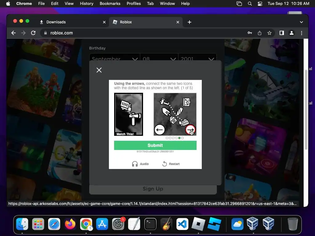The width and height of the screenshot is (315, 236).
Task: Open Visual Studio Code from the dock
Action: tap(182, 224)
